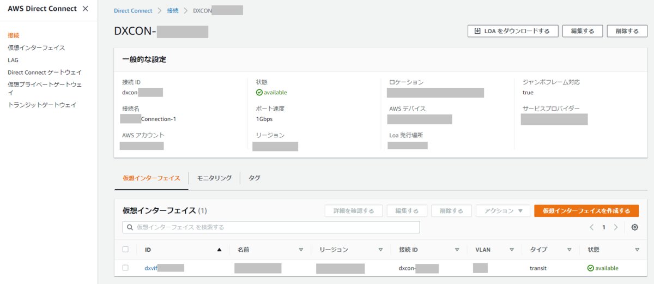The width and height of the screenshot is (654, 284).
Task: Click LOA をダウンロードする button
Action: 513,31
